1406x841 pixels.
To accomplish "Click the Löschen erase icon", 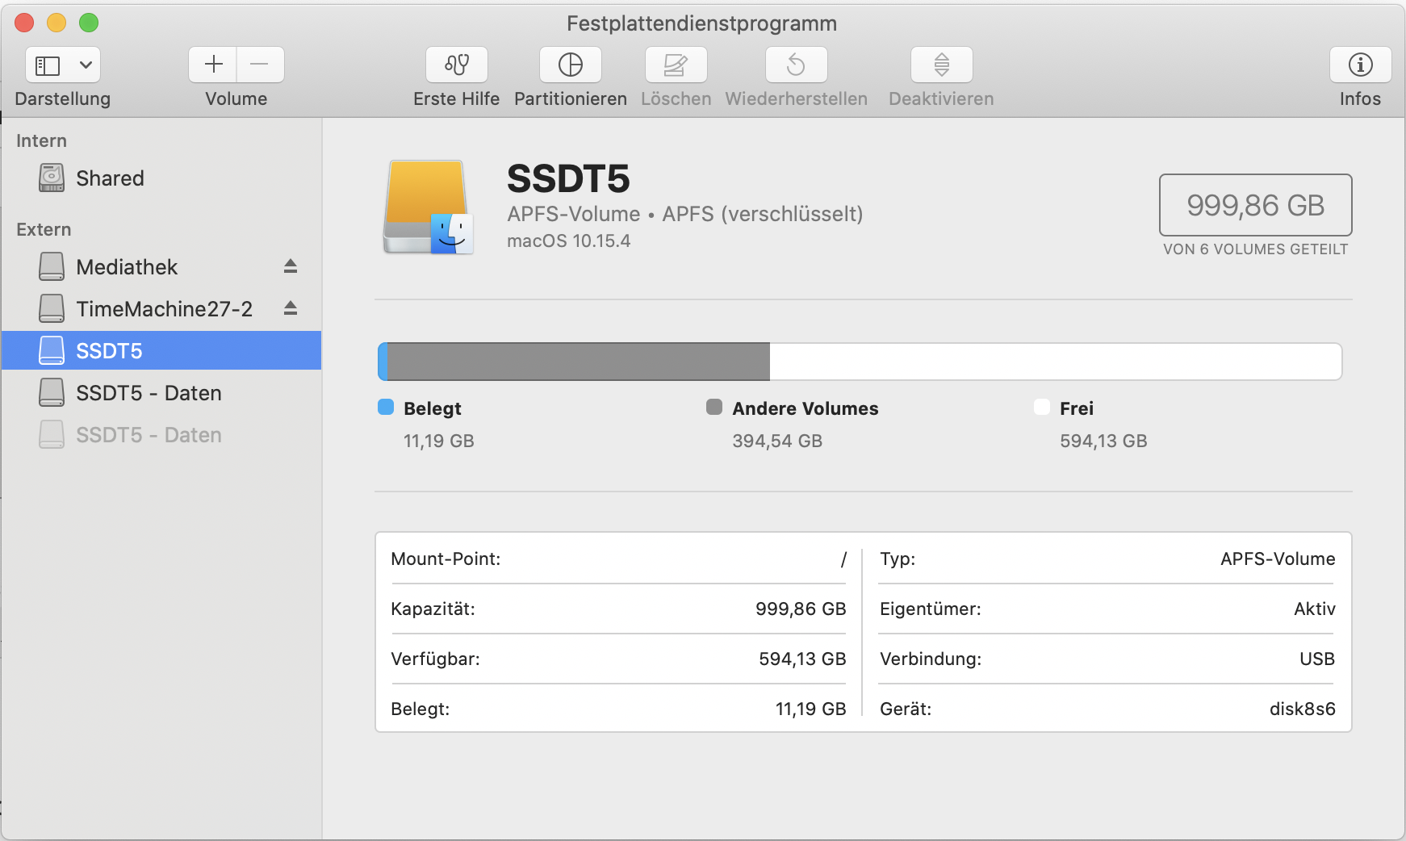I will (676, 65).
